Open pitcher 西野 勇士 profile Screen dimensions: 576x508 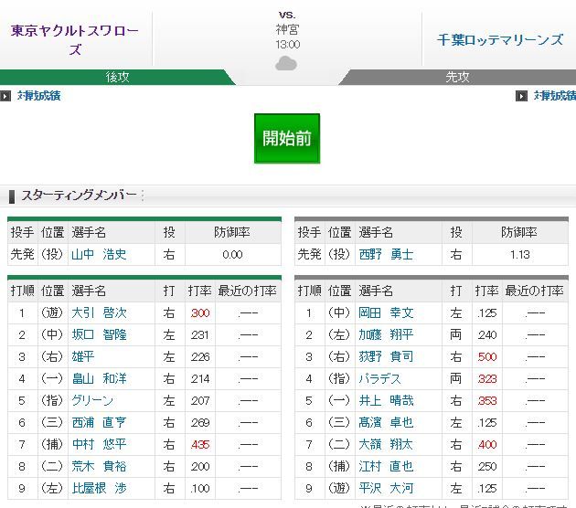click(386, 254)
